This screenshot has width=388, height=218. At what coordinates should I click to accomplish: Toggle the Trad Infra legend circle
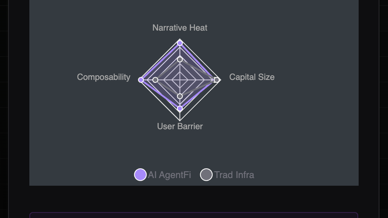click(207, 175)
